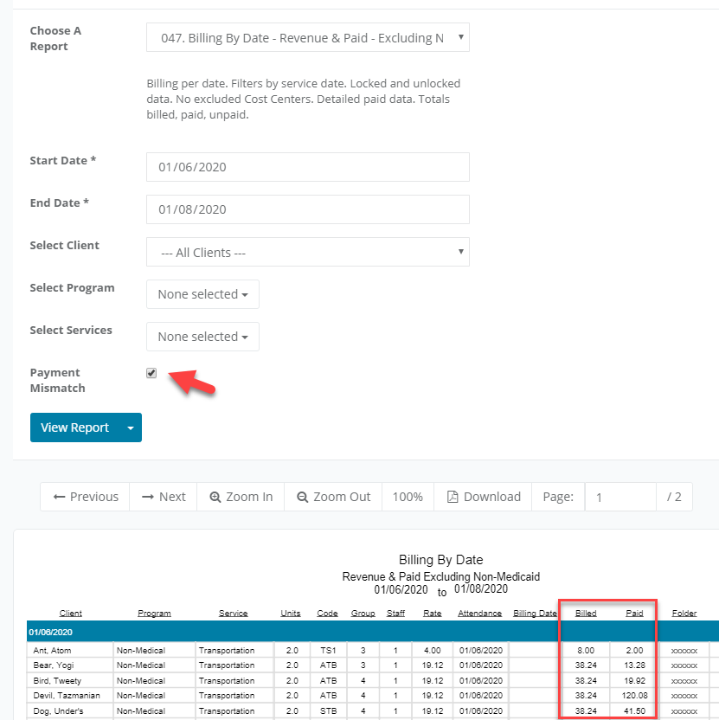Open Select Services multiselect dropdown
Screen dimensions: 719x720
[202, 337]
